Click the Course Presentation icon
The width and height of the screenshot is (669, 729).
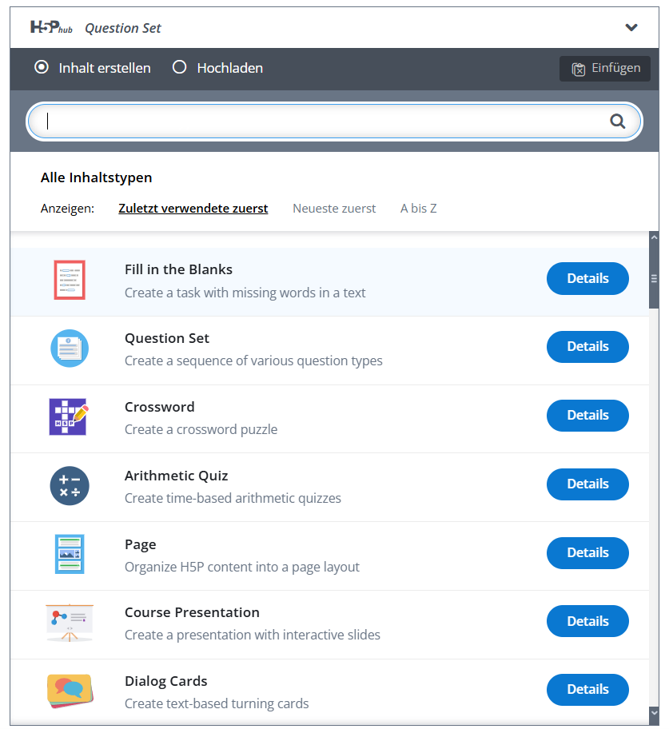[x=70, y=623]
